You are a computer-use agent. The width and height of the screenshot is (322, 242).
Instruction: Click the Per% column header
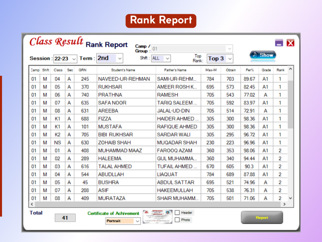coord(249,70)
